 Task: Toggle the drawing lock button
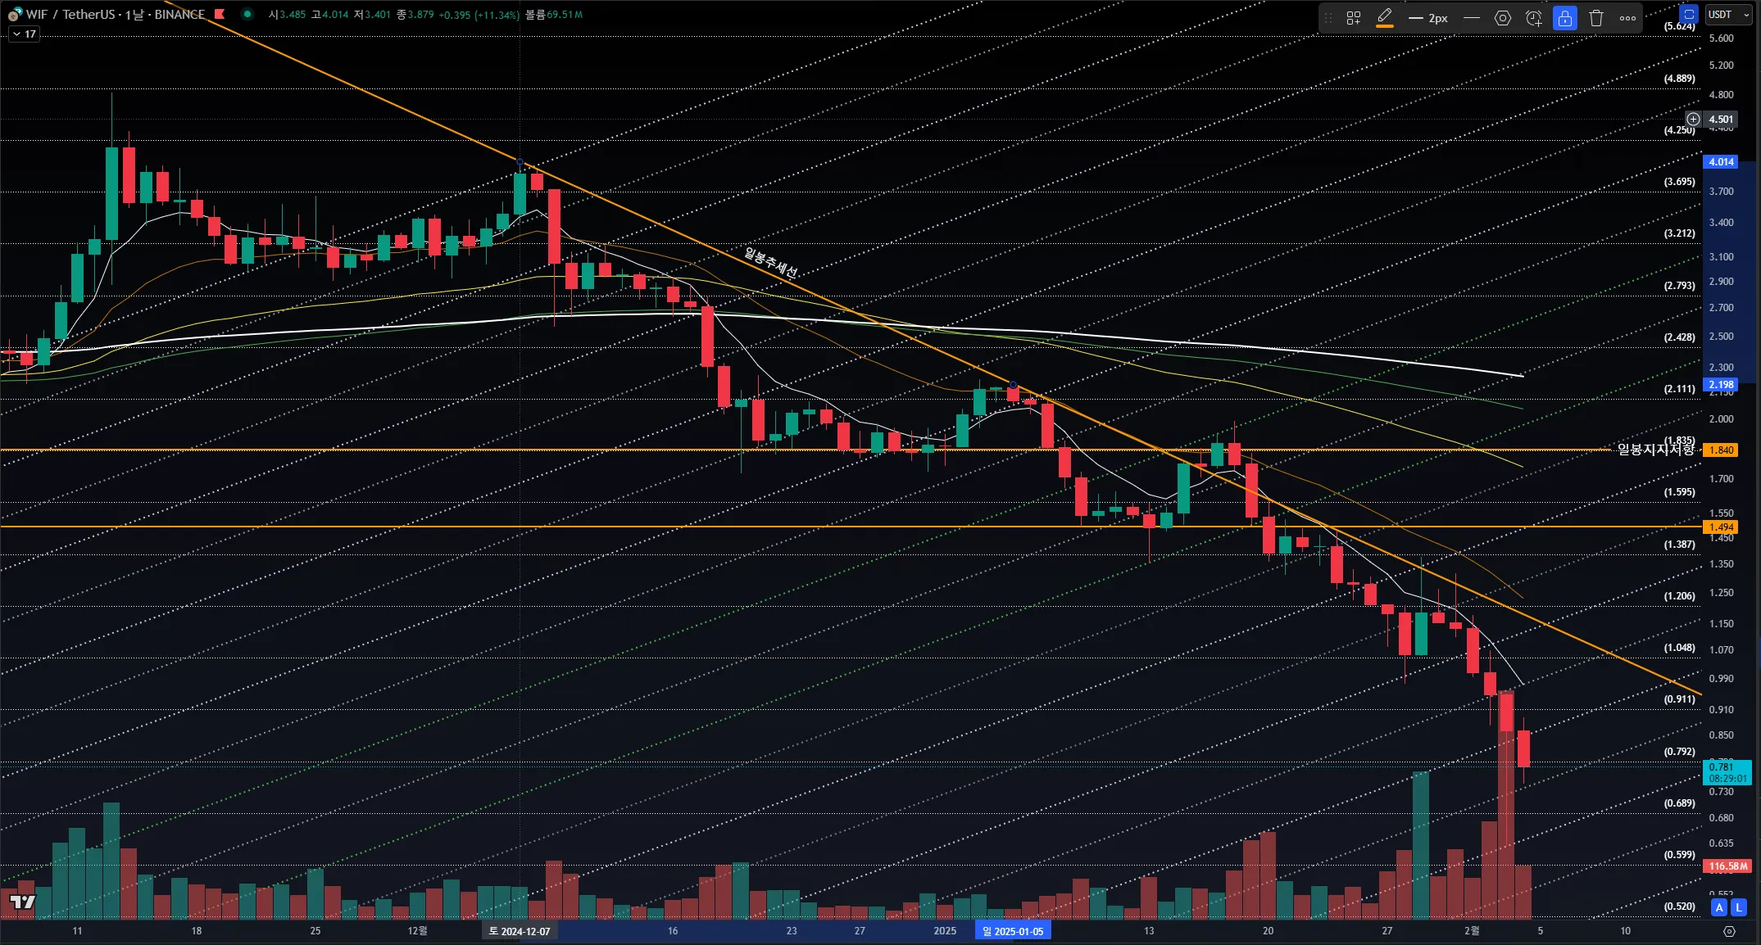point(1564,18)
